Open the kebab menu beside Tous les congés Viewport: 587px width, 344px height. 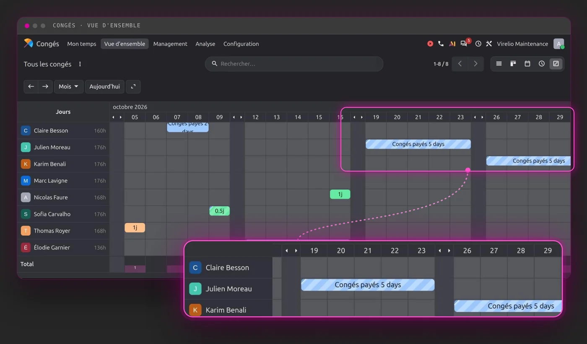coord(80,64)
